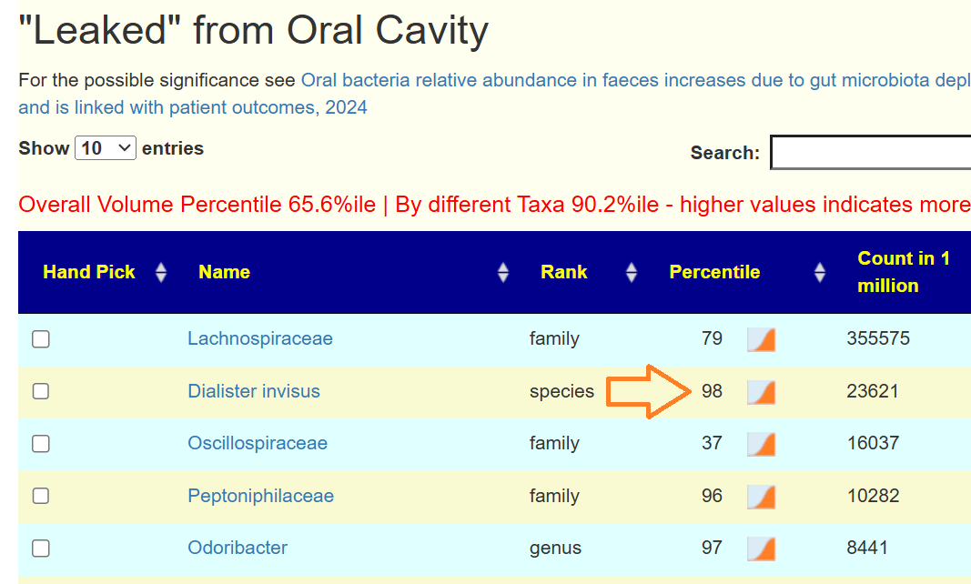Open chart icon for Odoribacter row
971x584 pixels.
coord(761,549)
